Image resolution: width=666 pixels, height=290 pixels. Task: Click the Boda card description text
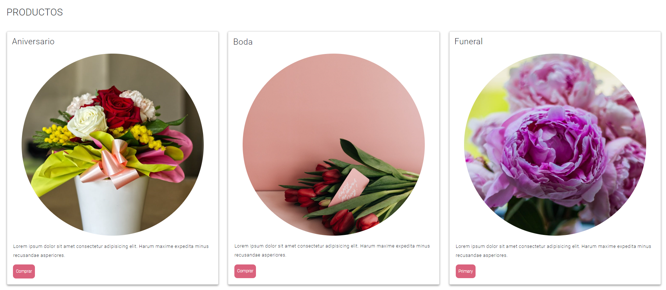(x=332, y=250)
